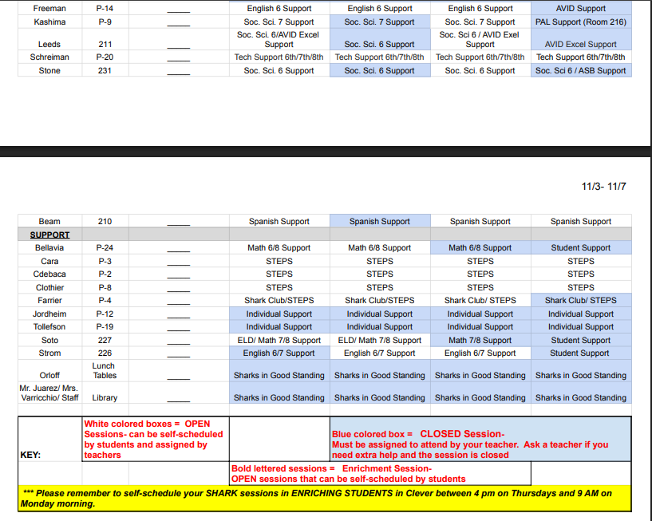Click the blue Student Support cell in Bellavia's row

[580, 248]
